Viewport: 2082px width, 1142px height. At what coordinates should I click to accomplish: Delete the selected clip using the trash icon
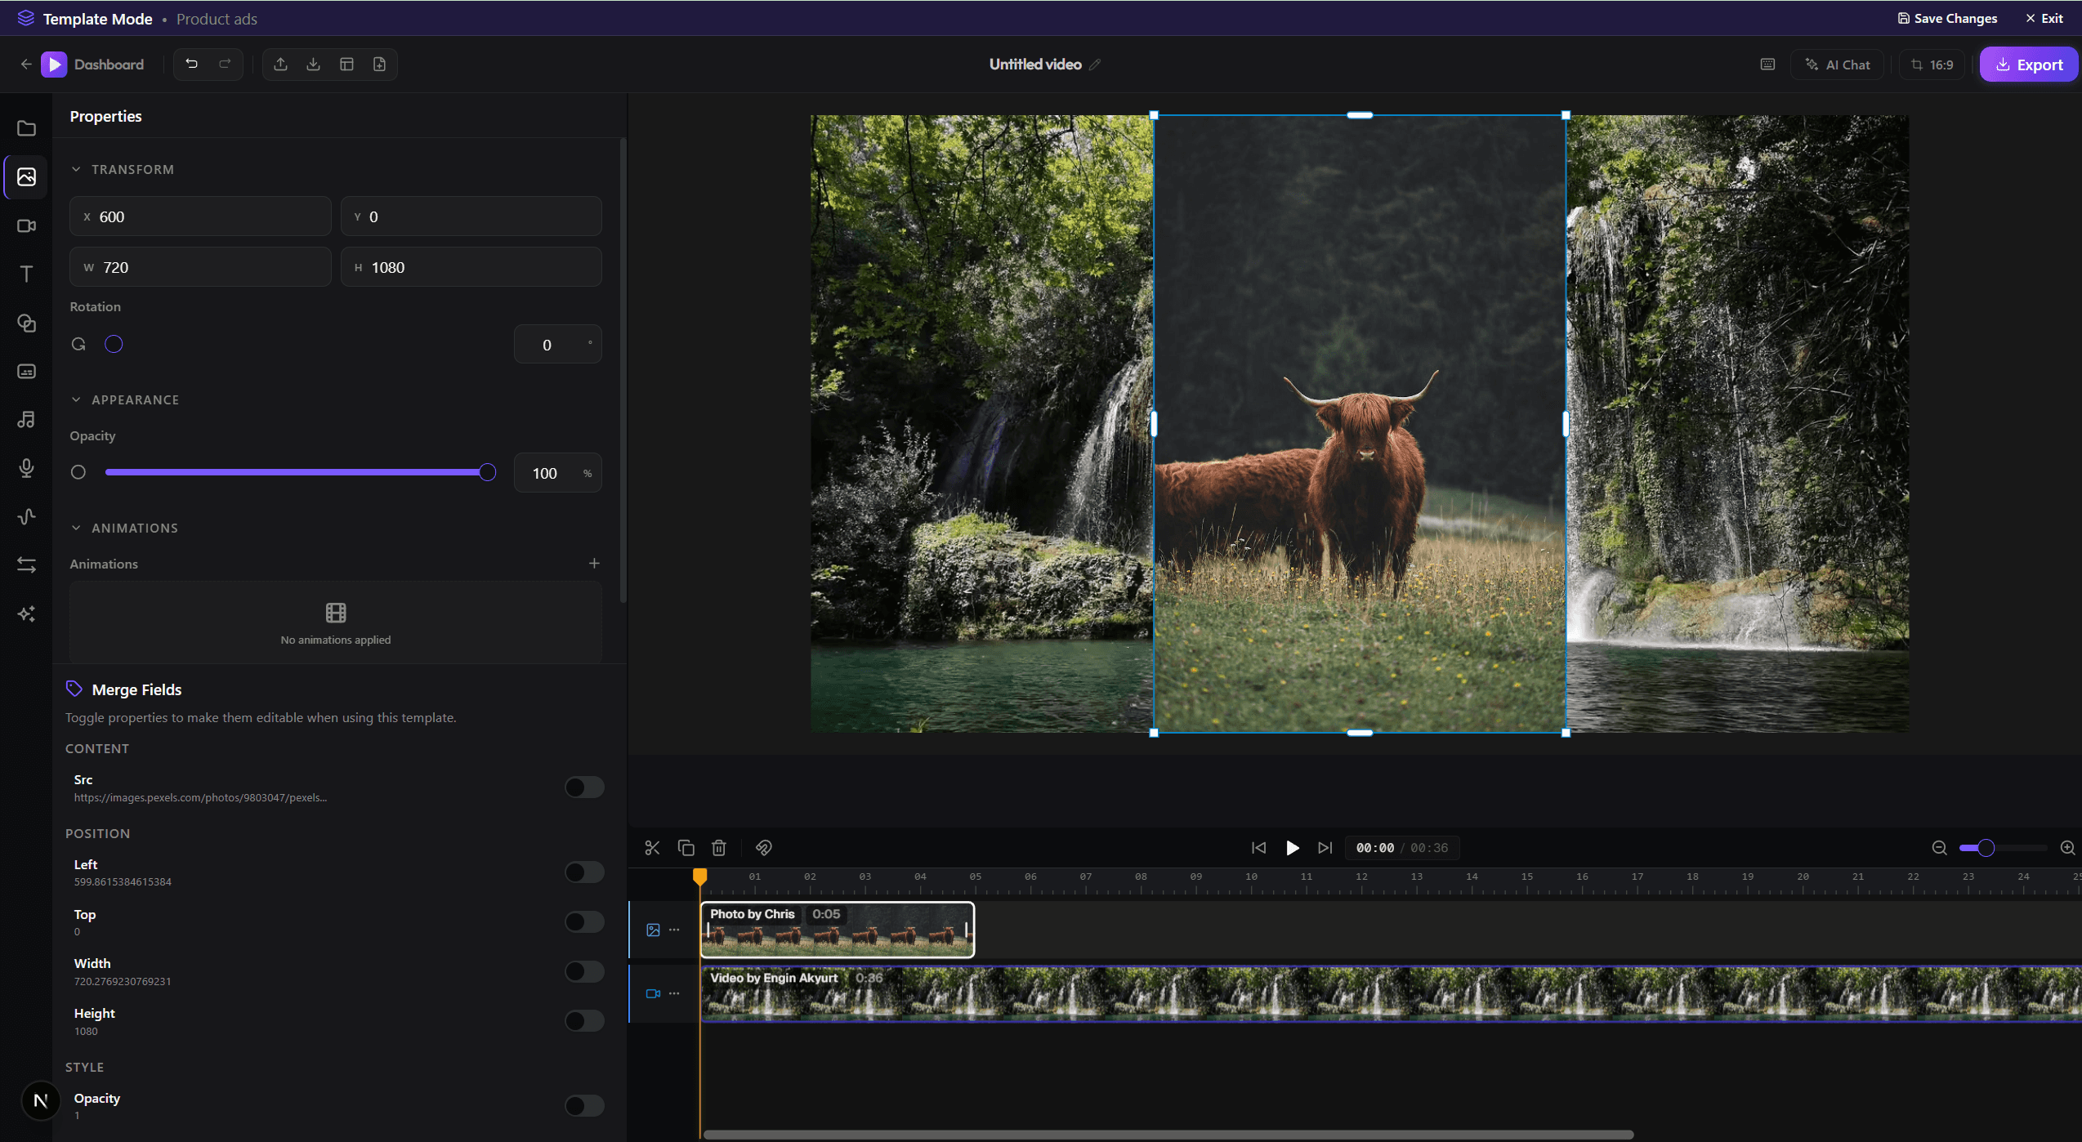pyautogui.click(x=718, y=847)
